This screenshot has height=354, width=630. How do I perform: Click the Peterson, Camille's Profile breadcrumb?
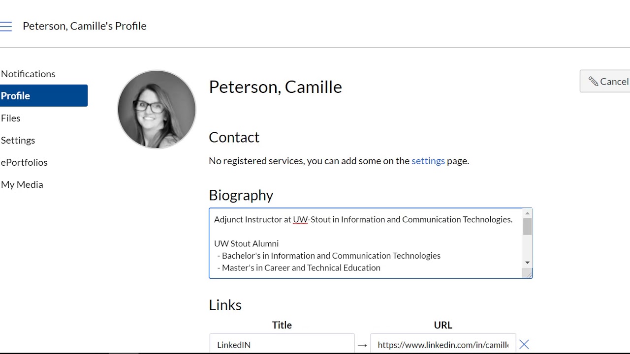tap(85, 26)
